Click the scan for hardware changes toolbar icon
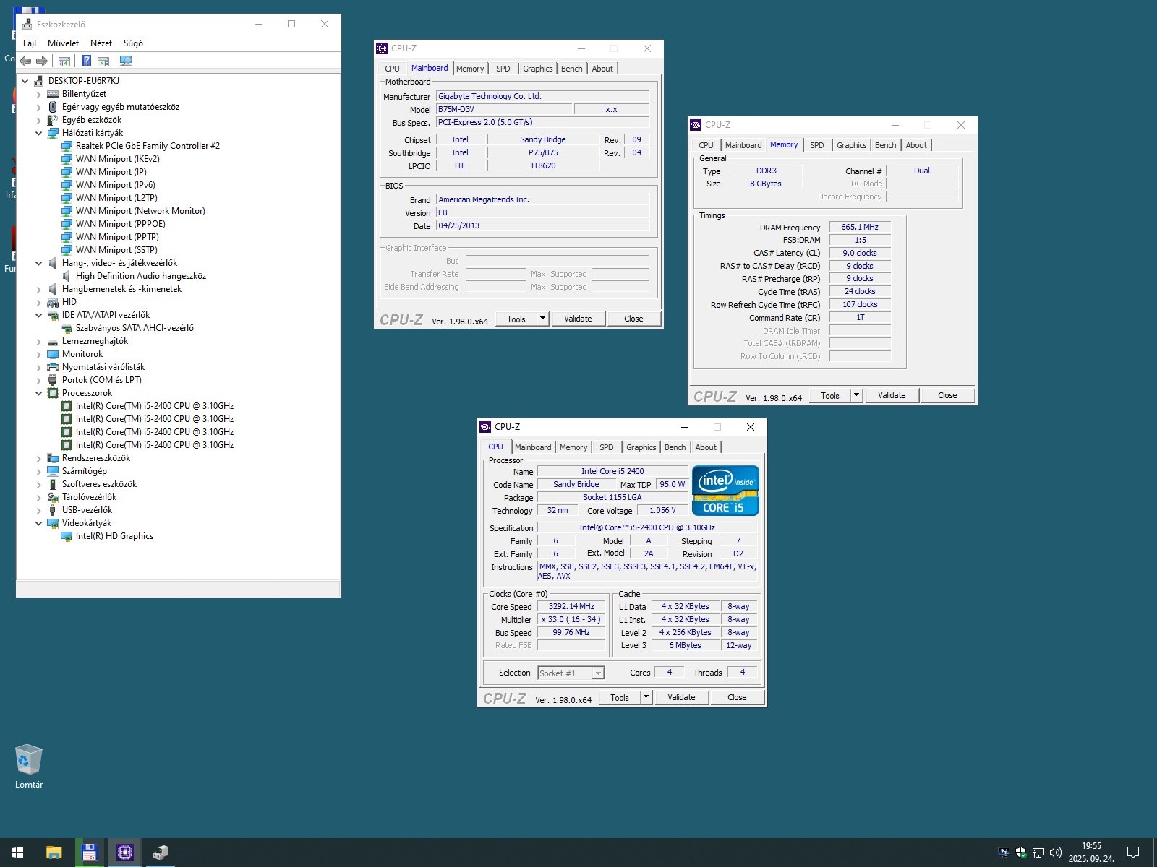 (x=126, y=61)
